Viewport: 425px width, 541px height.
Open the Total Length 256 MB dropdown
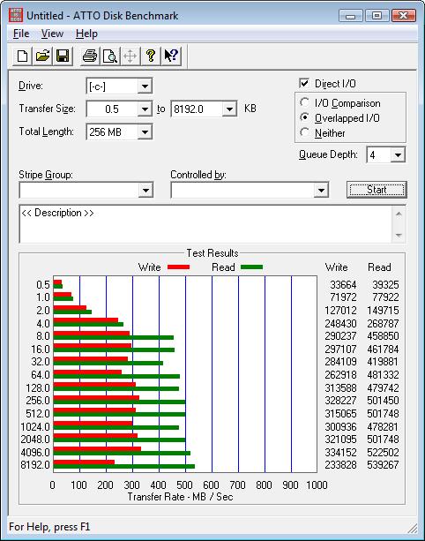coord(145,131)
